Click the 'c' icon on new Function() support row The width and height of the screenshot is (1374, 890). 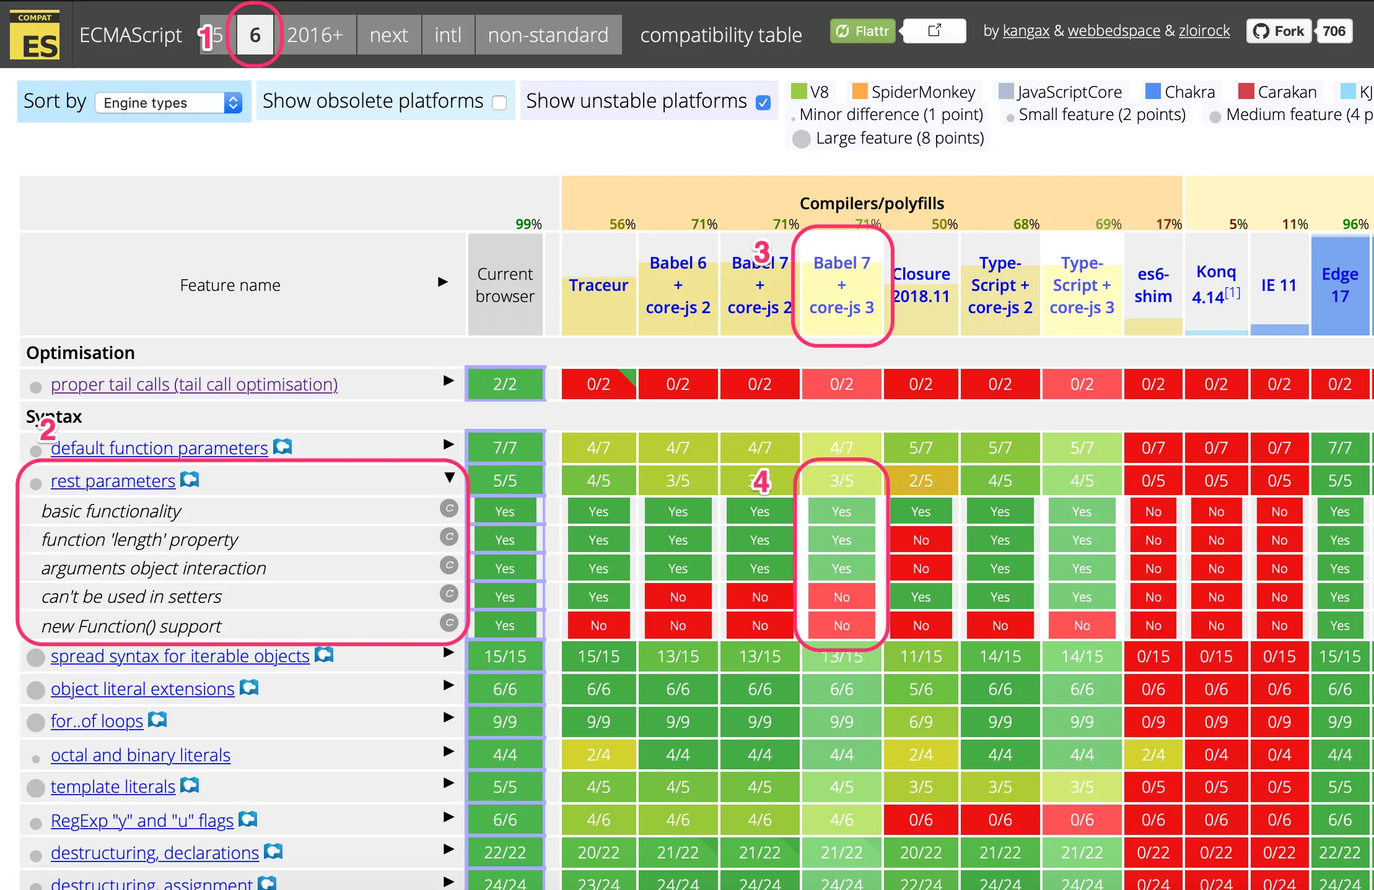point(449,623)
